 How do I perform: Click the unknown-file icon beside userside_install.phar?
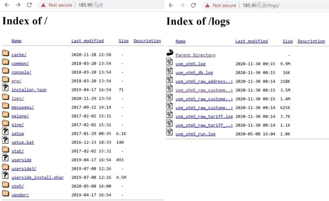pos(5,175)
